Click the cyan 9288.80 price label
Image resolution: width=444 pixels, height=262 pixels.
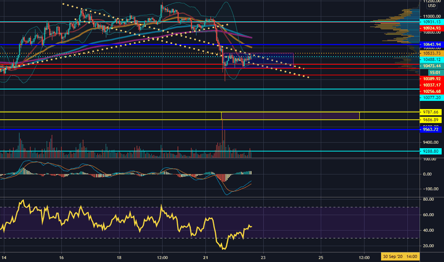pyautogui.click(x=430, y=151)
